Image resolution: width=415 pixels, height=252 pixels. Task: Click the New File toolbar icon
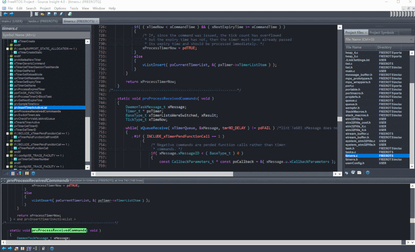click(x=37, y=14)
